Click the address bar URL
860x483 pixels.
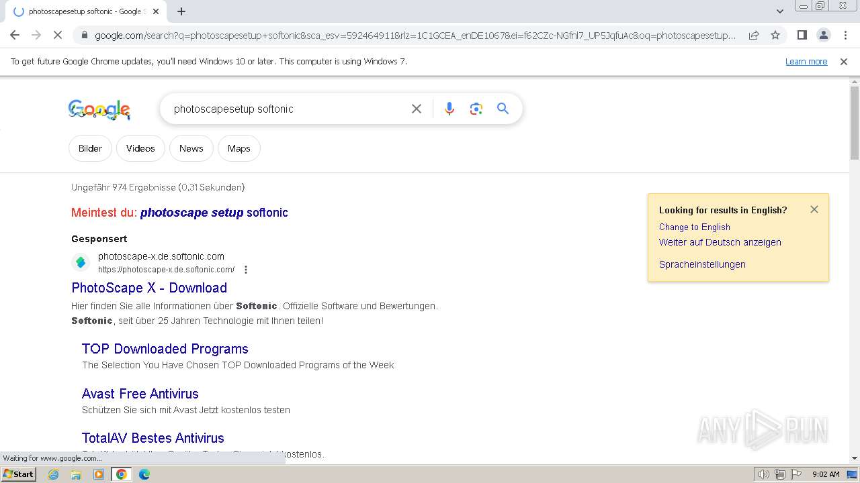(415, 35)
